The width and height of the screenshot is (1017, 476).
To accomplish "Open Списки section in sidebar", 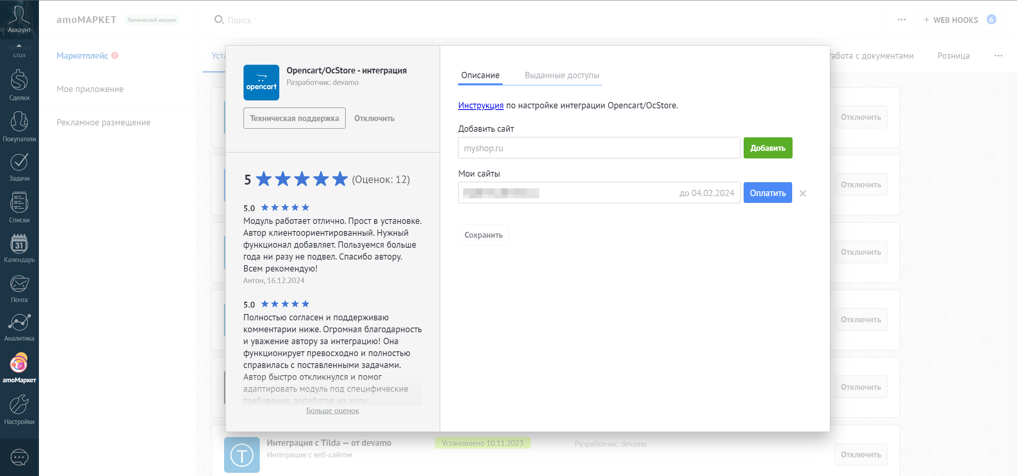I will (x=19, y=208).
